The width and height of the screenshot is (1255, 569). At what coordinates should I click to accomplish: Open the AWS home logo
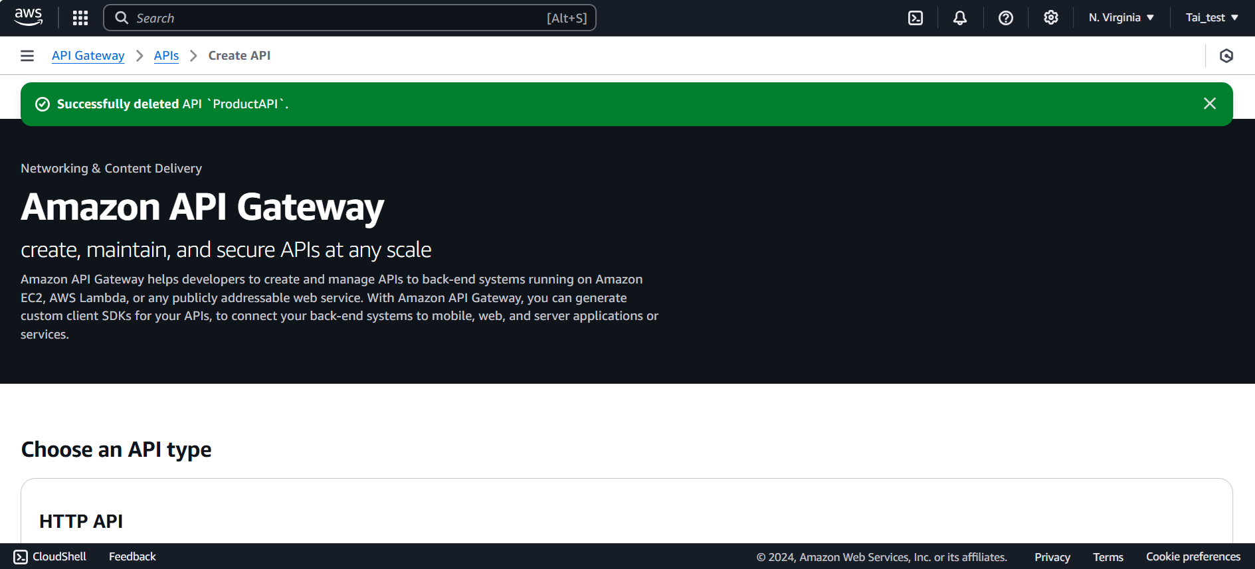tap(29, 17)
